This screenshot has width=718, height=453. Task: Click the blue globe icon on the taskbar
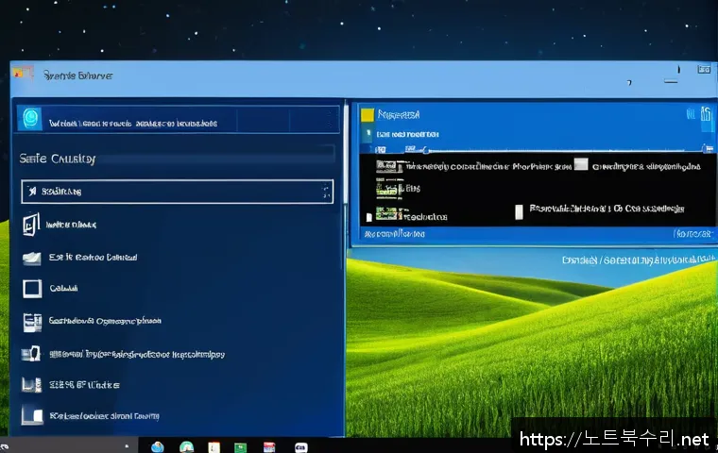pos(158,445)
